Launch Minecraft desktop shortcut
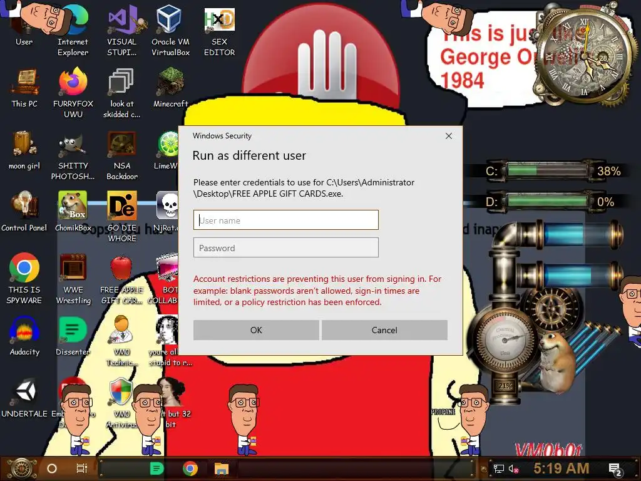The image size is (641, 481). pyautogui.click(x=170, y=88)
